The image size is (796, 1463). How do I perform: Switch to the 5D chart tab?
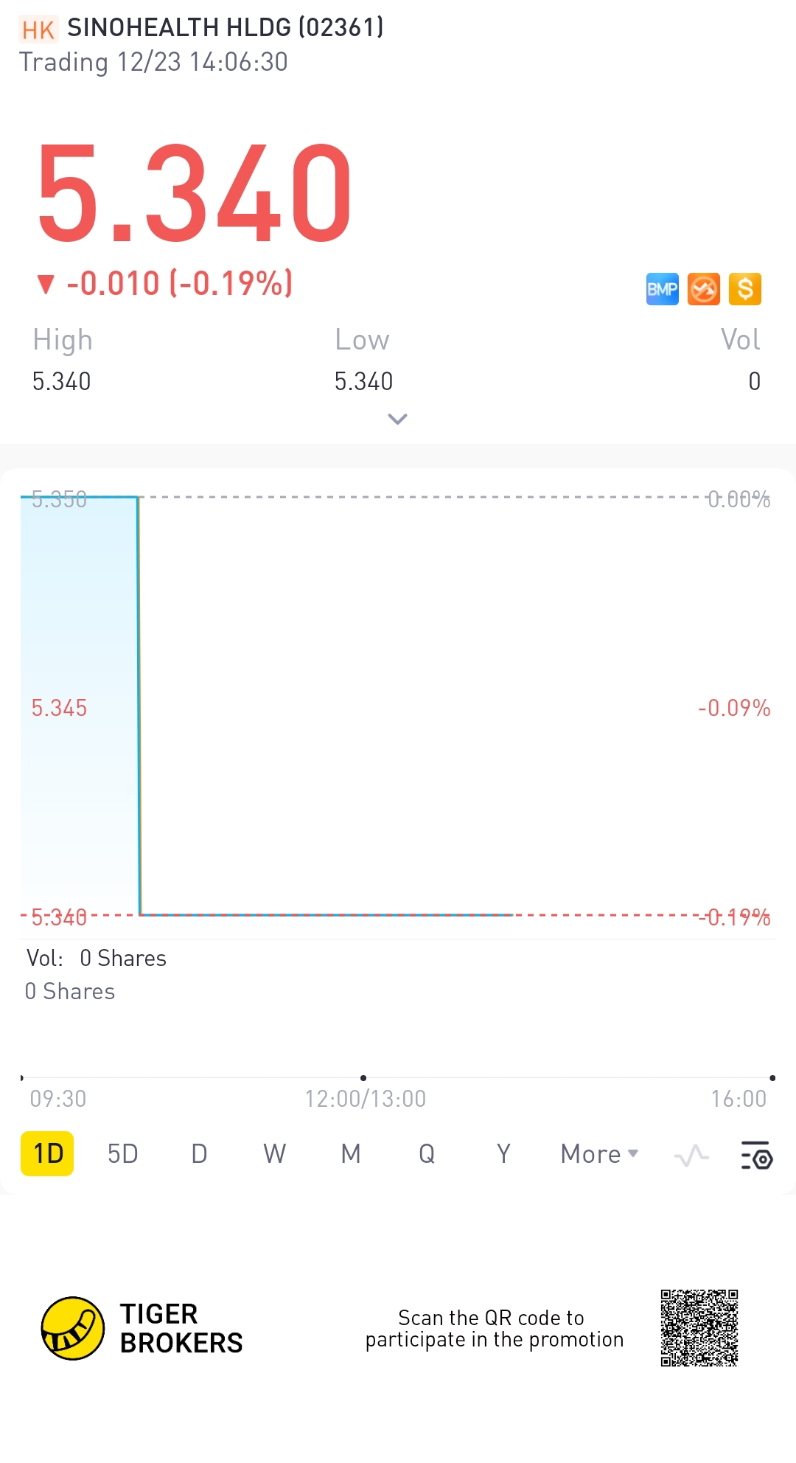[x=122, y=1154]
